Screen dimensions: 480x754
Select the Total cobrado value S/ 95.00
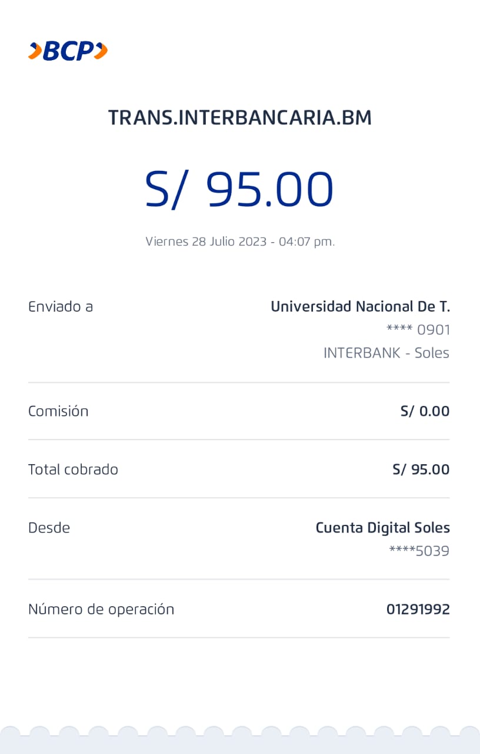[x=421, y=469]
